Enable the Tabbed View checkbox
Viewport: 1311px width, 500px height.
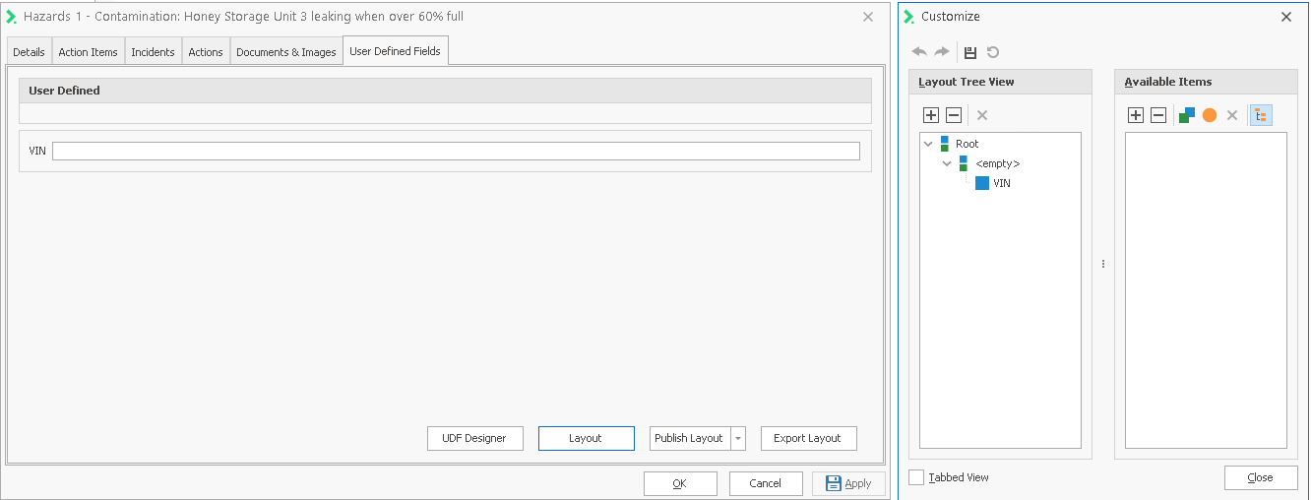coord(917,477)
